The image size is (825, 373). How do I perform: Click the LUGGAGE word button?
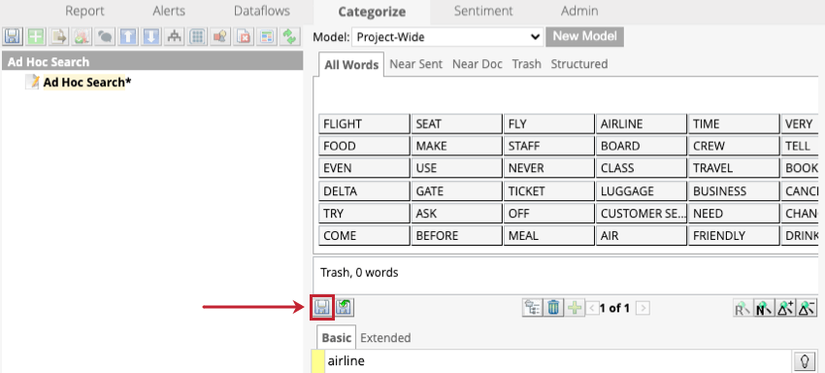pos(642,190)
